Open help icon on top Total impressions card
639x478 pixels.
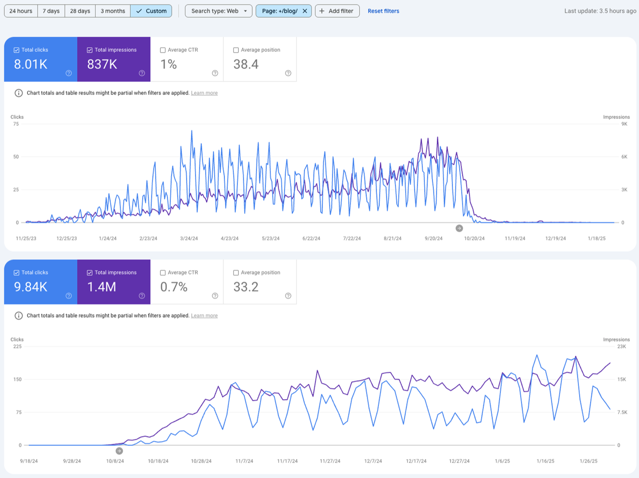coord(142,73)
